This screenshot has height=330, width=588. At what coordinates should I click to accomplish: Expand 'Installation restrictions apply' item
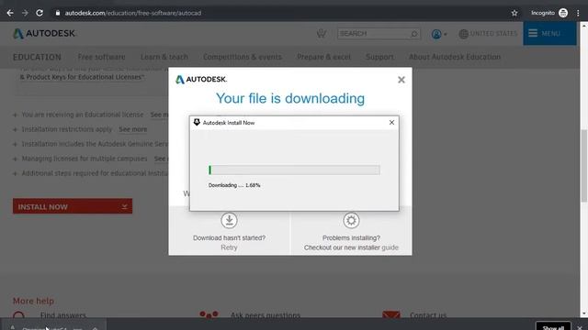[15, 129]
